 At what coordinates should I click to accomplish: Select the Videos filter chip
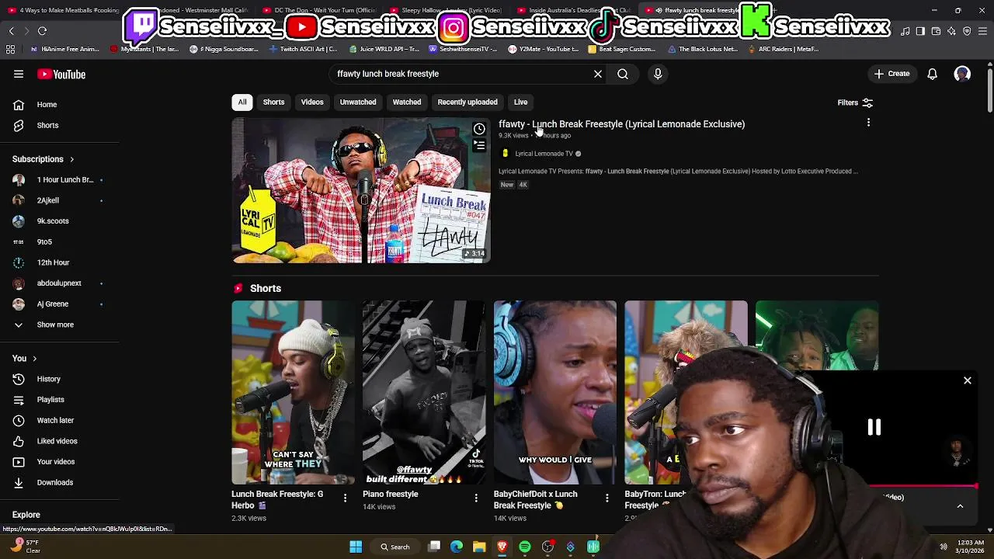point(312,102)
